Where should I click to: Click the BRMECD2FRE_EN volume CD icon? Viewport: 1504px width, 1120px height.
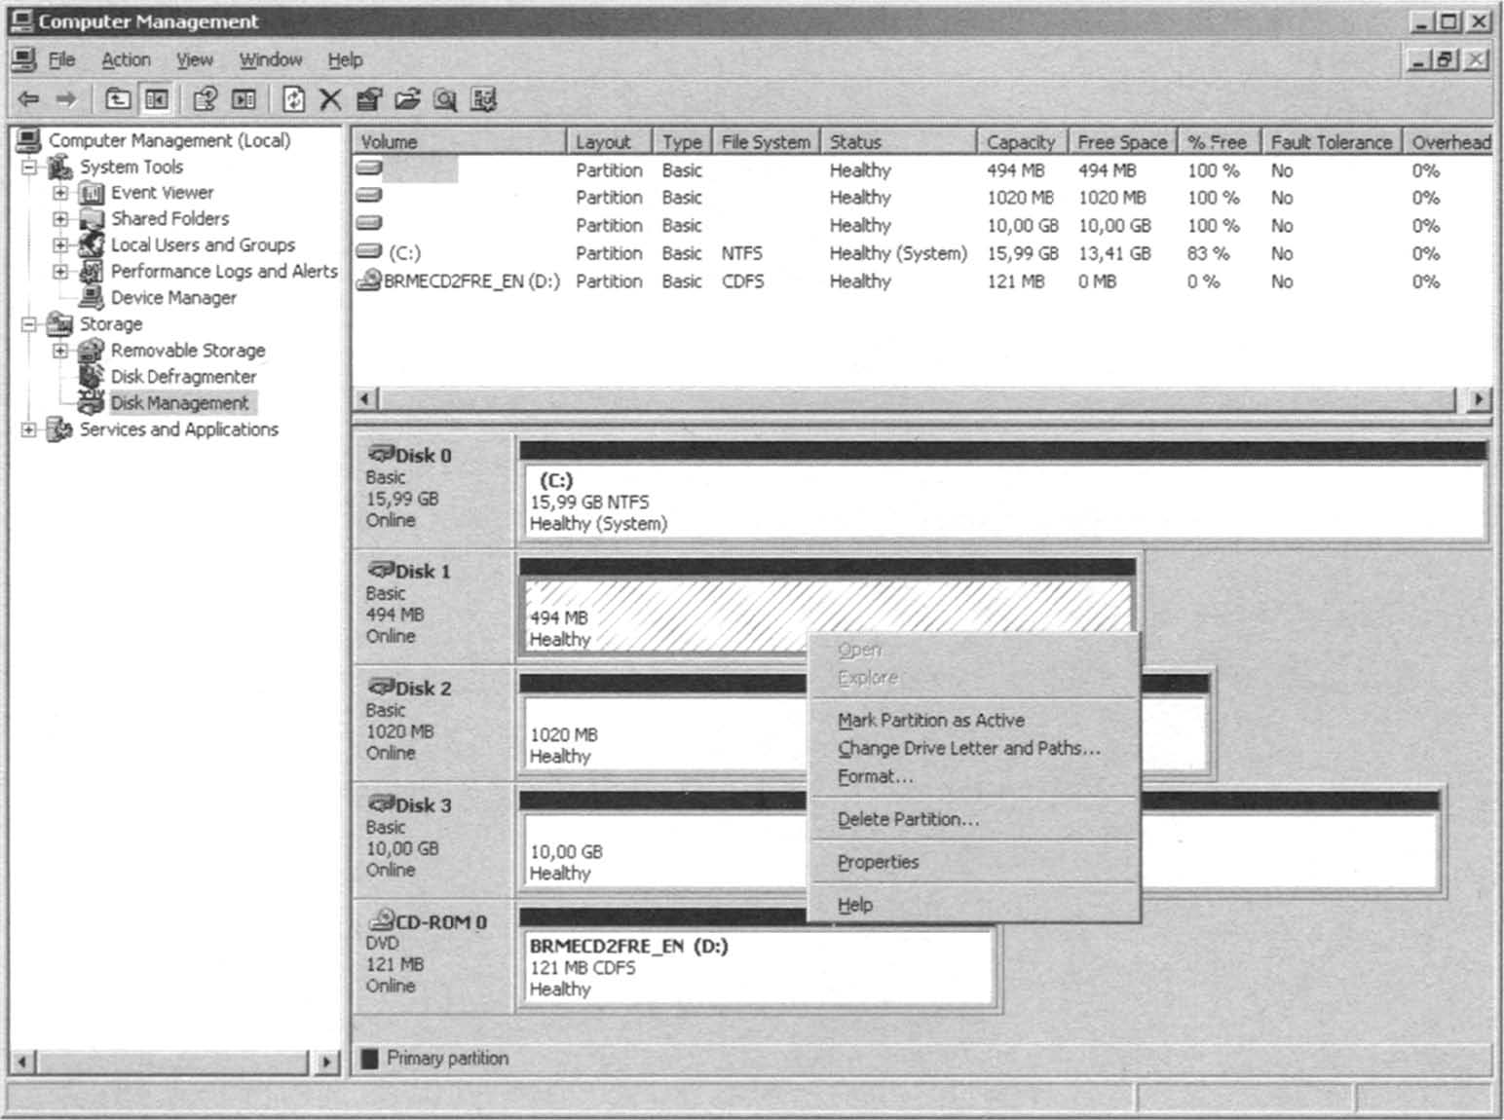point(369,280)
